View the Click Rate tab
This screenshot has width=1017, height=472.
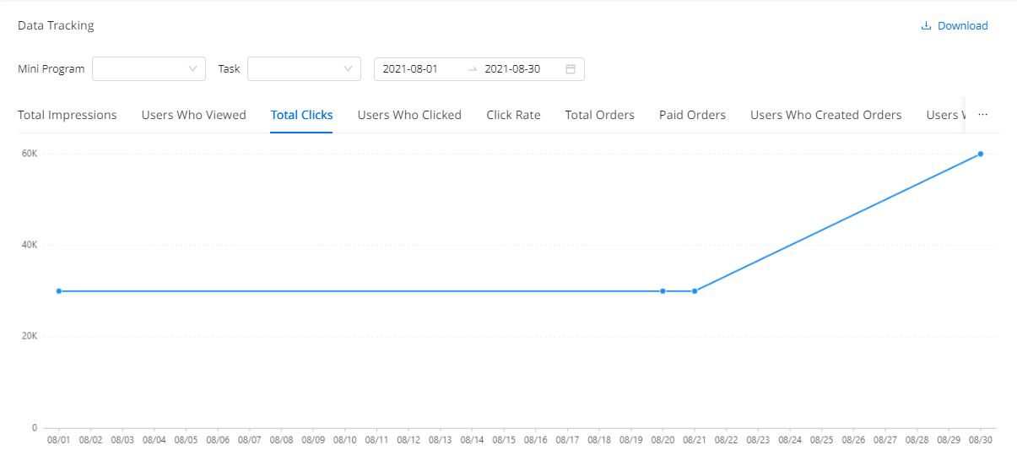(x=513, y=115)
